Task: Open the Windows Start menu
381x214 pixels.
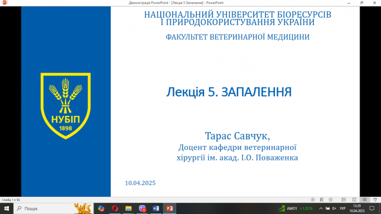Action: coord(7,209)
